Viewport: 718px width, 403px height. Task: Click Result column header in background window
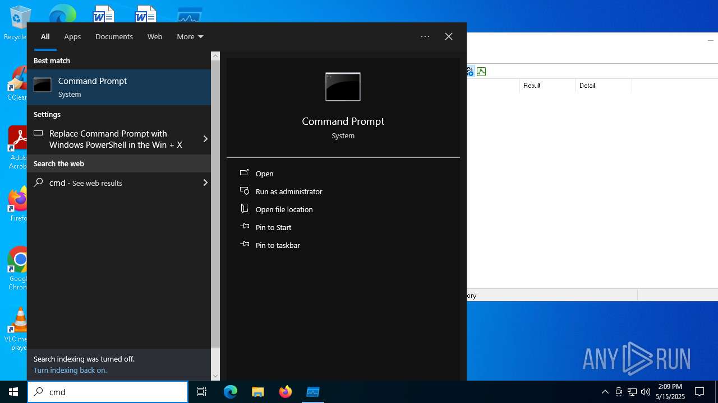click(547, 86)
